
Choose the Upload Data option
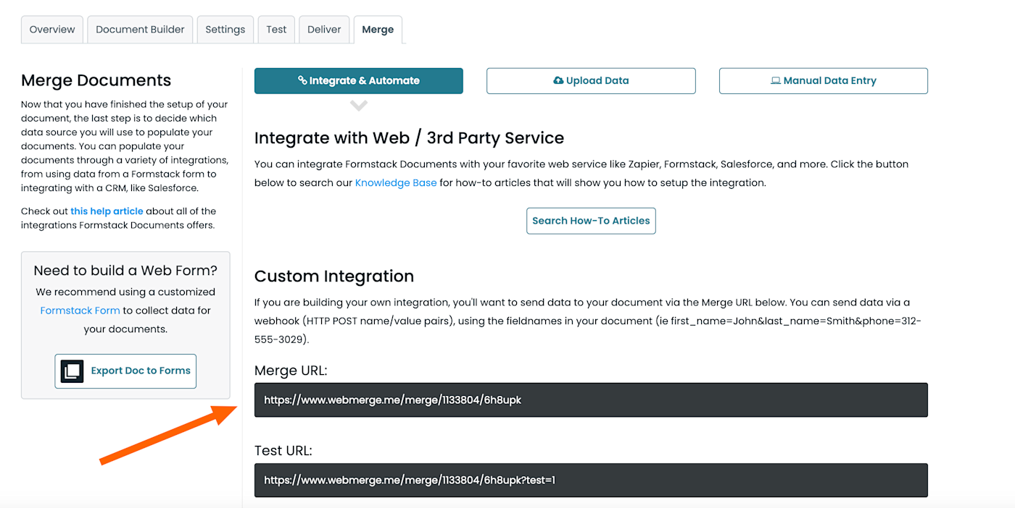tap(591, 81)
